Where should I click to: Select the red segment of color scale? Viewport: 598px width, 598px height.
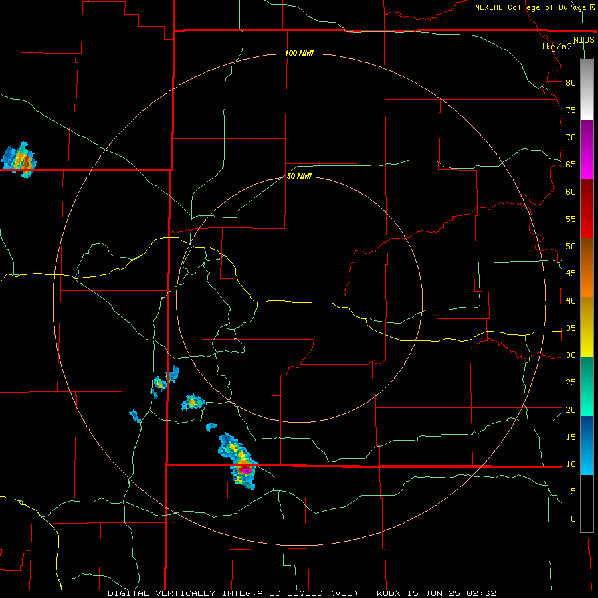pyautogui.click(x=587, y=208)
